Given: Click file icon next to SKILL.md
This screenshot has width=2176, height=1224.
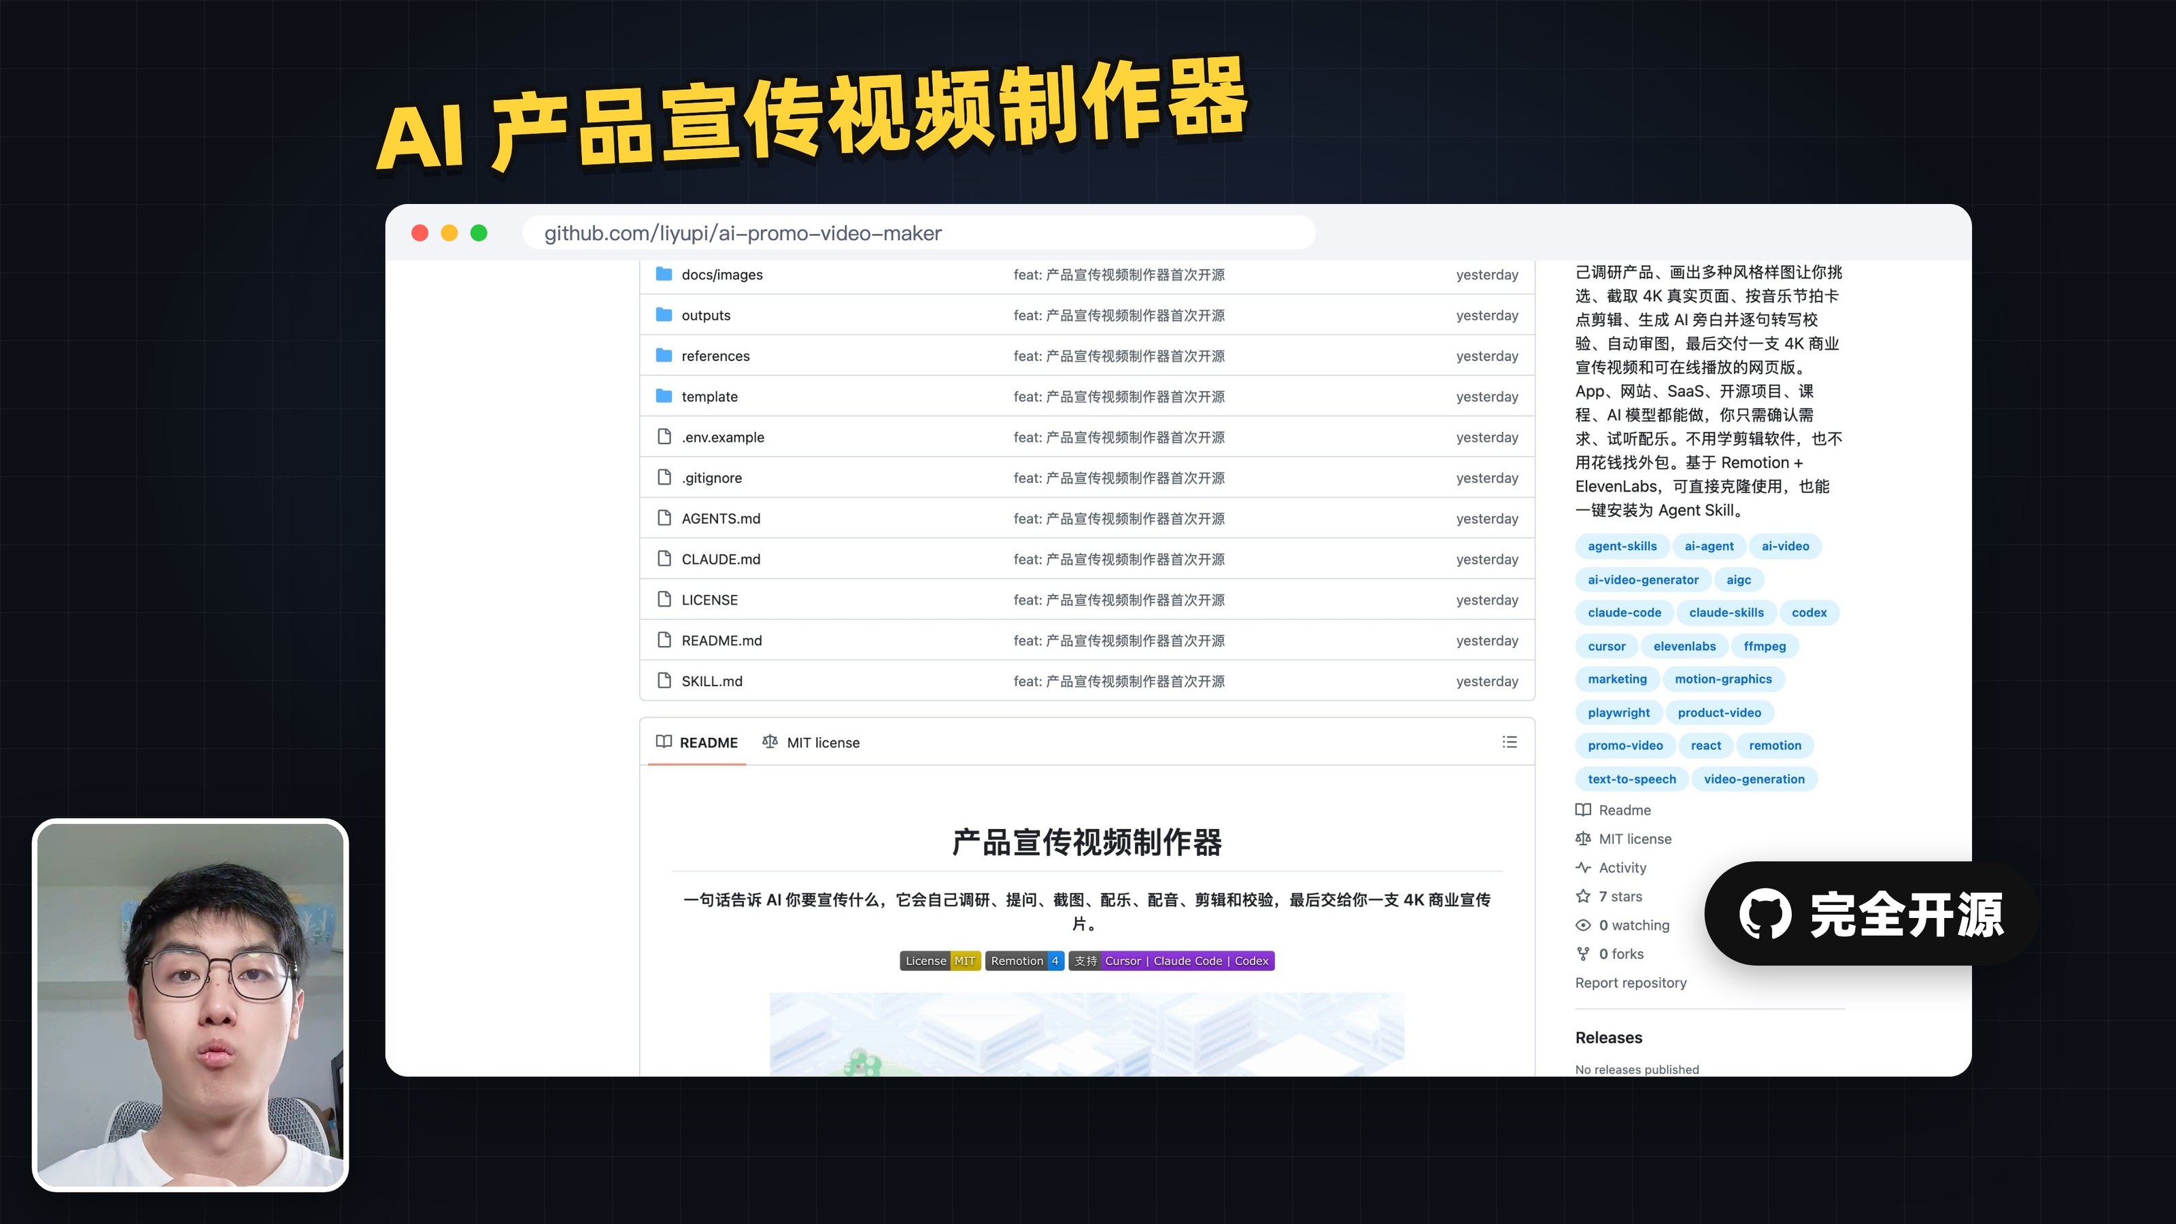Looking at the screenshot, I should click(664, 680).
